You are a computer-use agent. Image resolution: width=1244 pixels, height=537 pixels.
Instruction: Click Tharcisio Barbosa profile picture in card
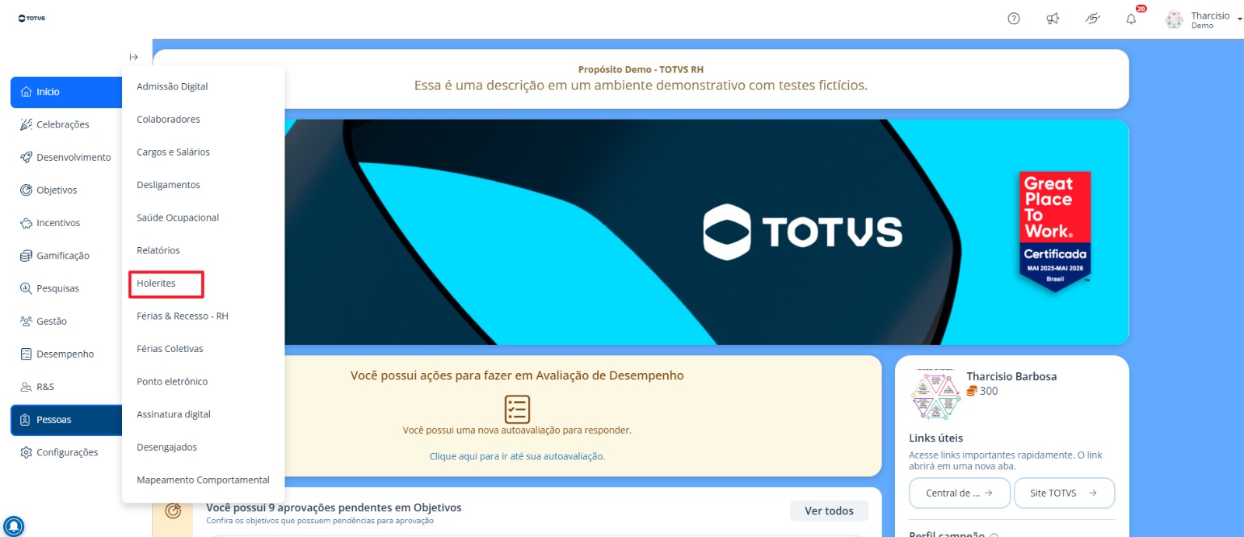[935, 395]
